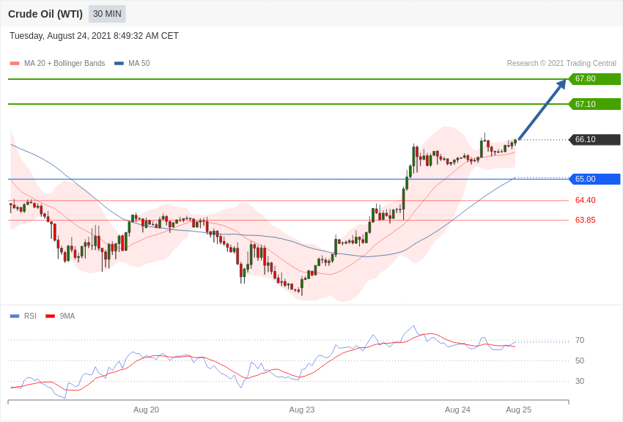Click the Crude Oil (WTI) title
Viewport: 623px width, 422px height.
click(45, 14)
